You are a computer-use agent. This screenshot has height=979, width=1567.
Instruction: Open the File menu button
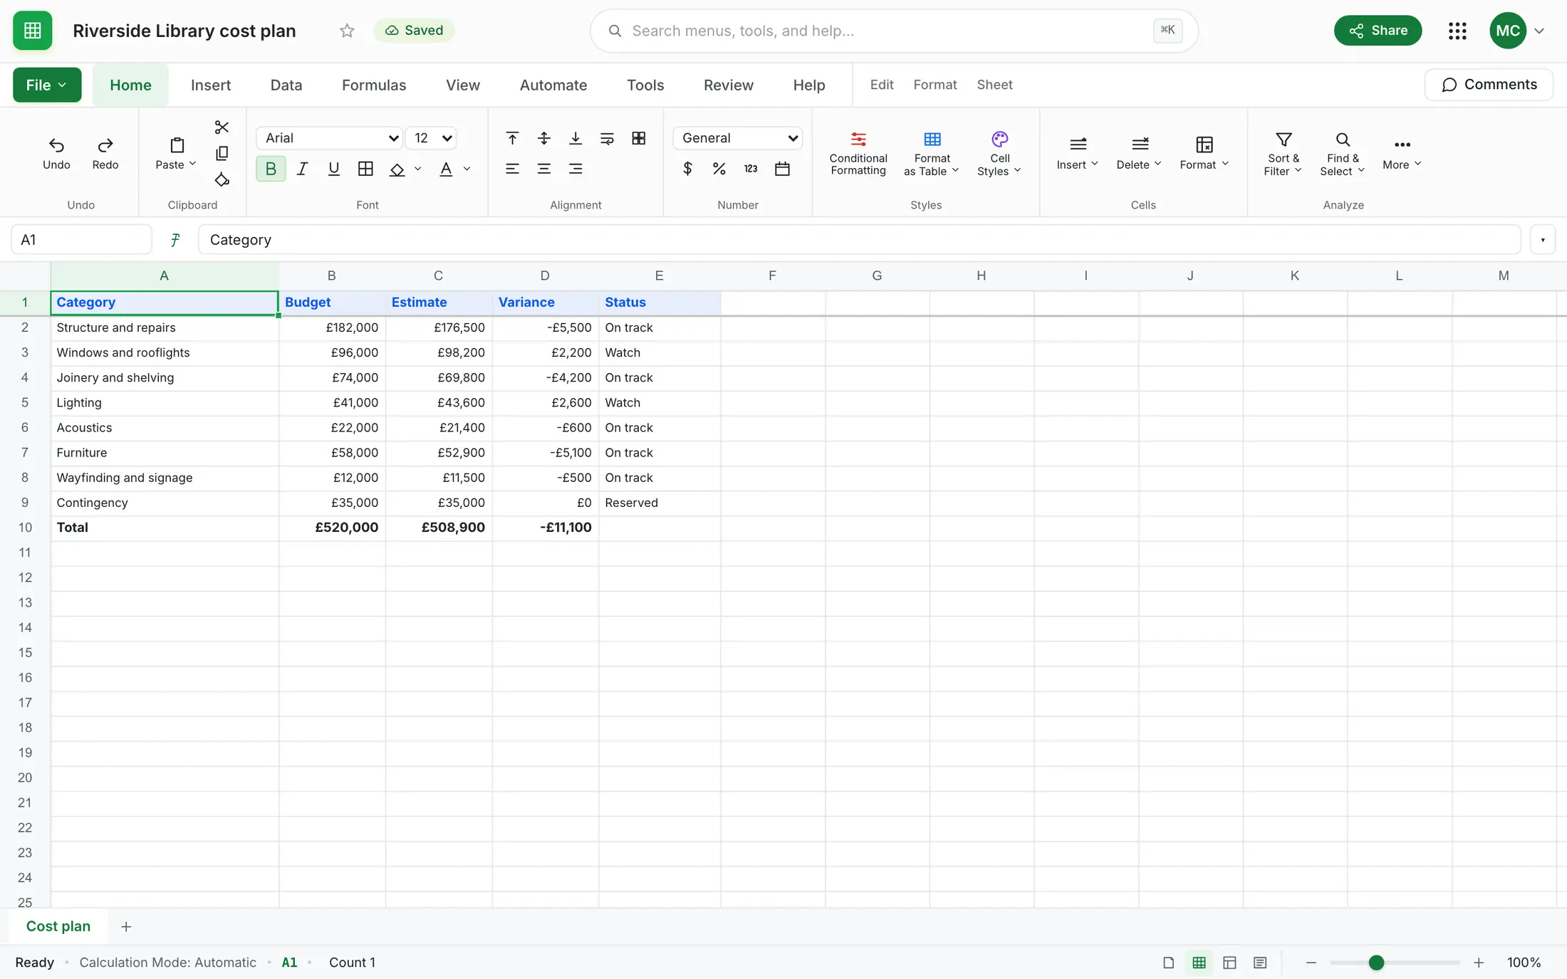coord(47,85)
